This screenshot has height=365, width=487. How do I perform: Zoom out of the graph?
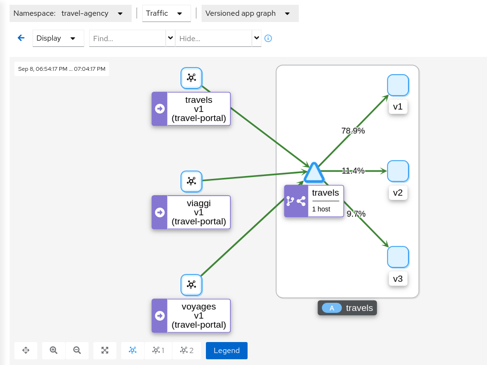coord(77,350)
